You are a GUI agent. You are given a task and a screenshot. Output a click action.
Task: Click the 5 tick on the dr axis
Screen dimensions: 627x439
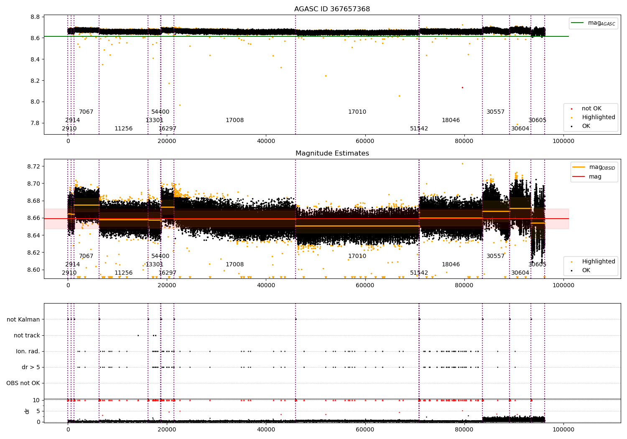click(x=38, y=411)
